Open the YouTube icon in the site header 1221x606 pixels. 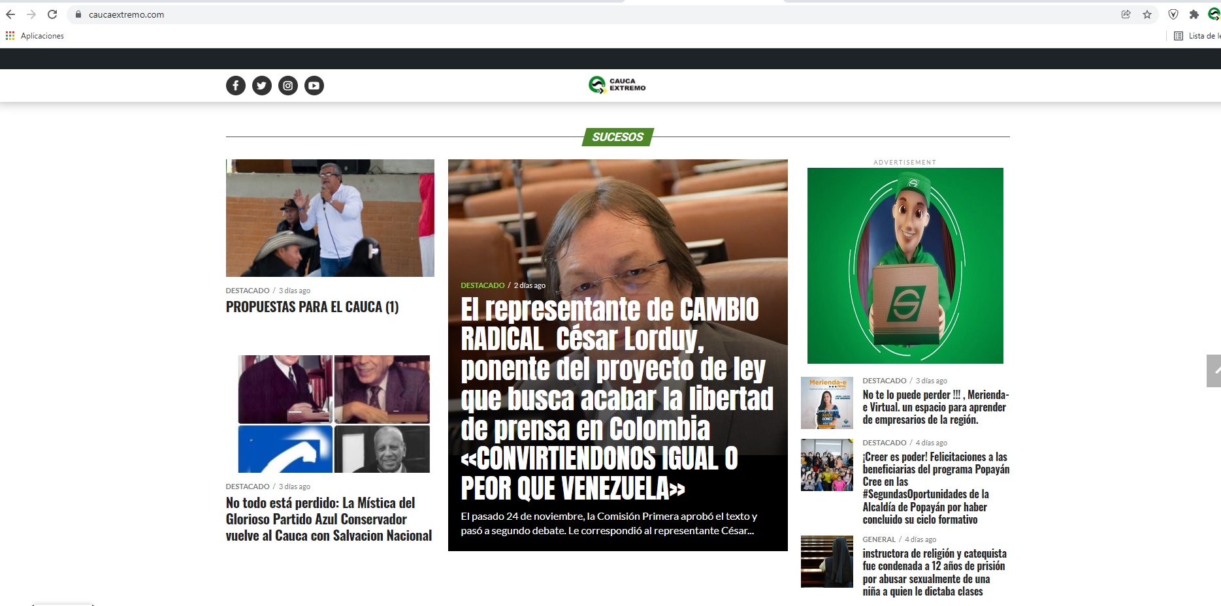pyautogui.click(x=314, y=85)
